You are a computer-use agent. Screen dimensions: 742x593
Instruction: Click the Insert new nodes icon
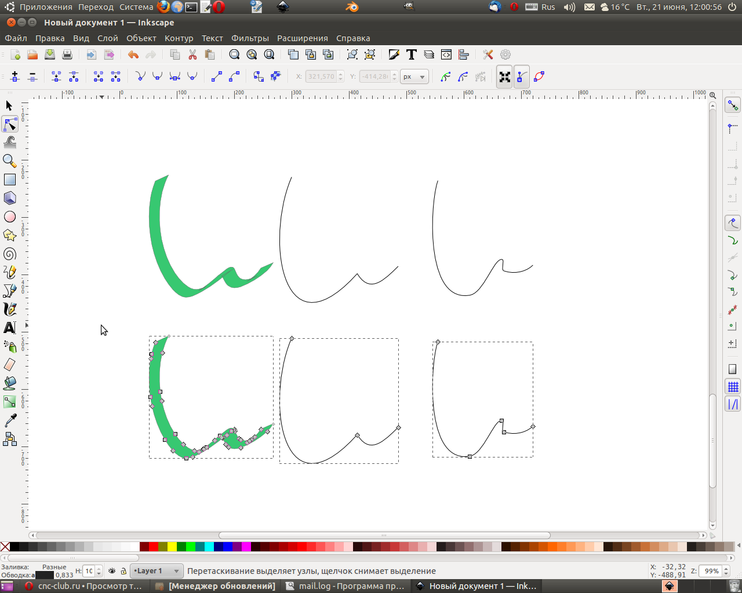click(15, 76)
